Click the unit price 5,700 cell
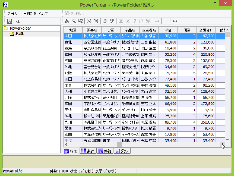Screen dimensions: 234x176 [x=168, y=73]
